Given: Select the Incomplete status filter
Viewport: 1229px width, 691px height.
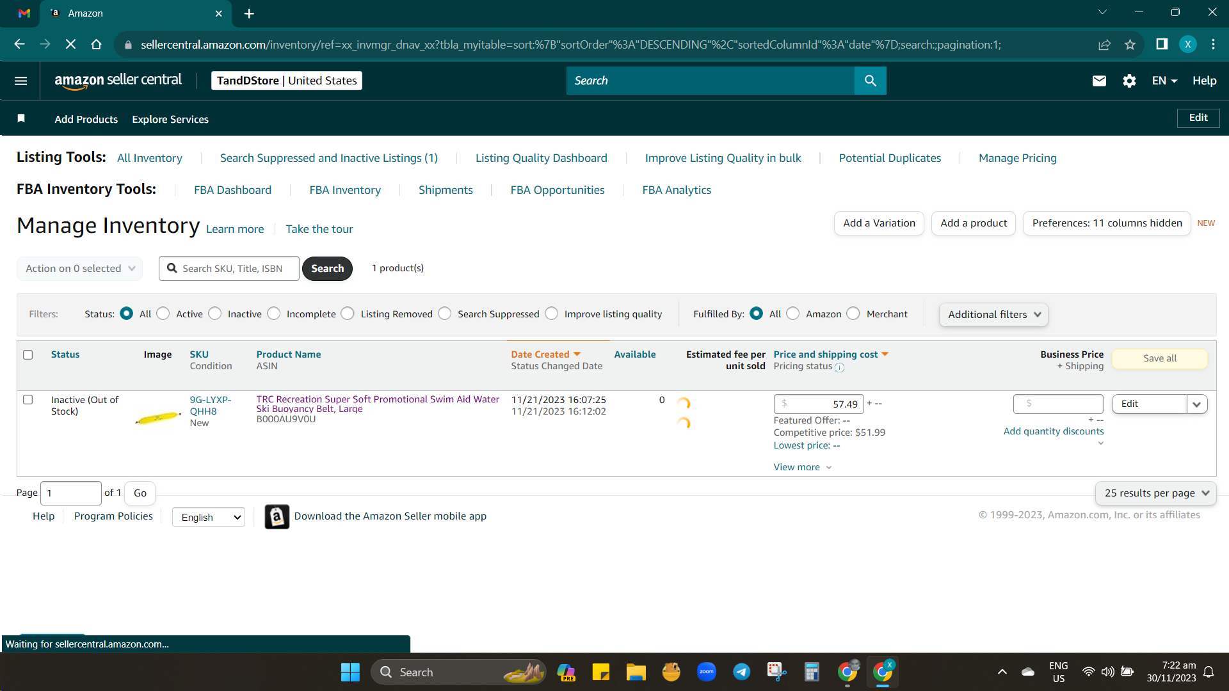Looking at the screenshot, I should (x=274, y=314).
